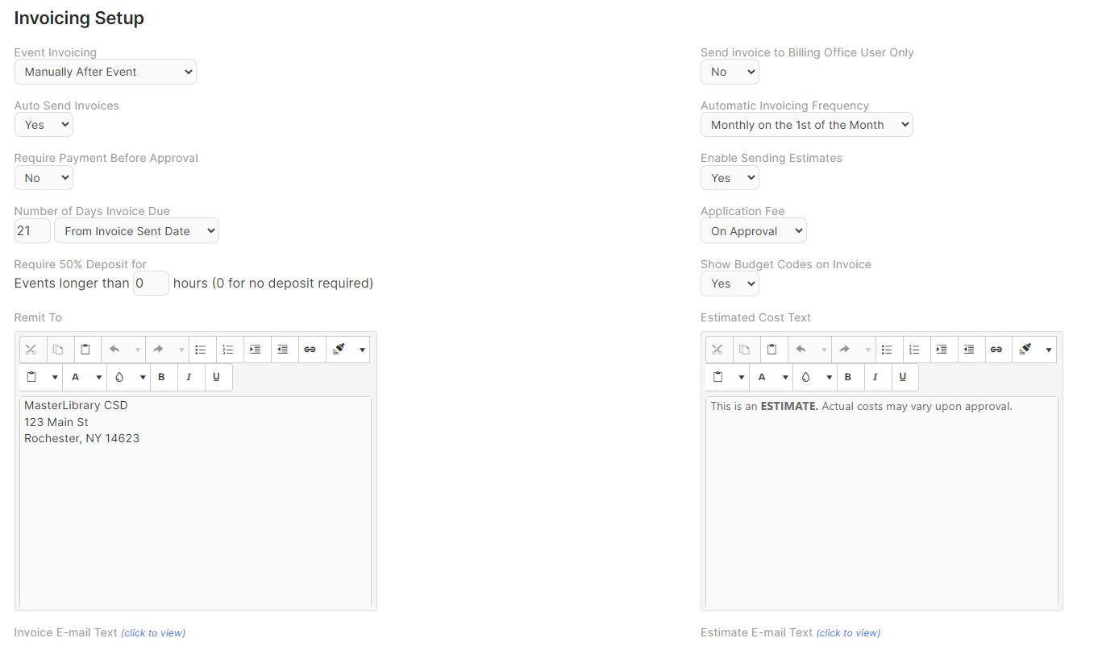Click Paste icon in Estimated Cost Text top toolbar
This screenshot has height=646, width=1098.
point(772,350)
